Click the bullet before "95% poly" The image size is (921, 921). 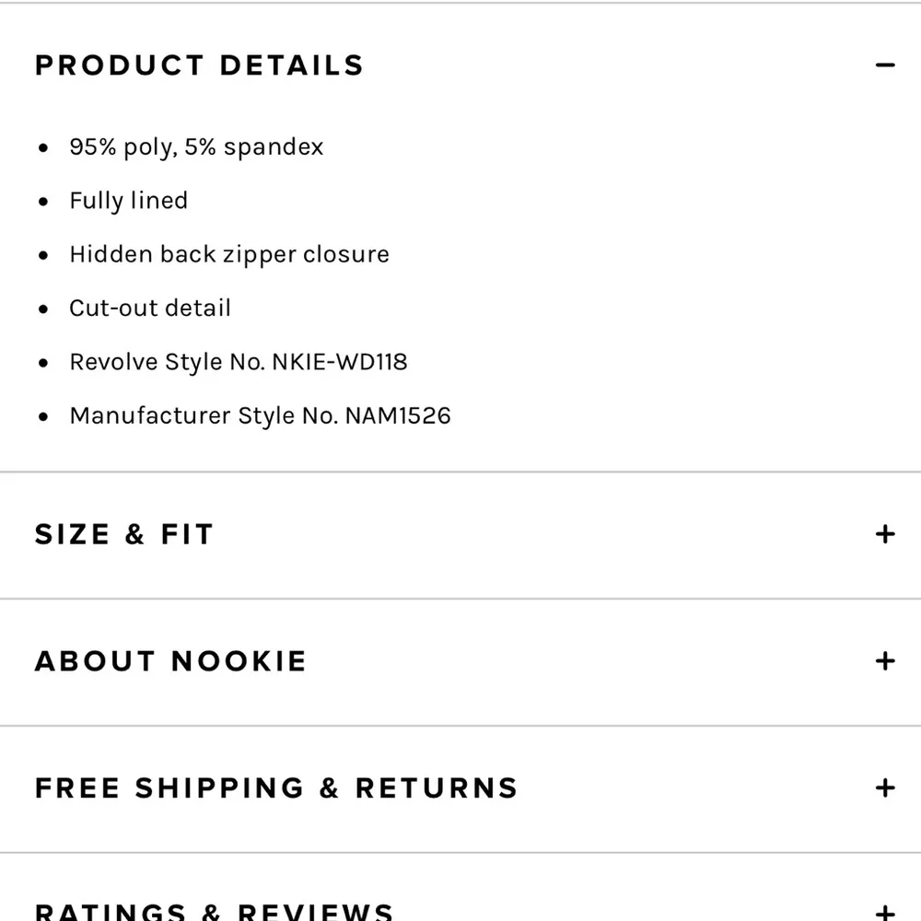[x=43, y=148]
